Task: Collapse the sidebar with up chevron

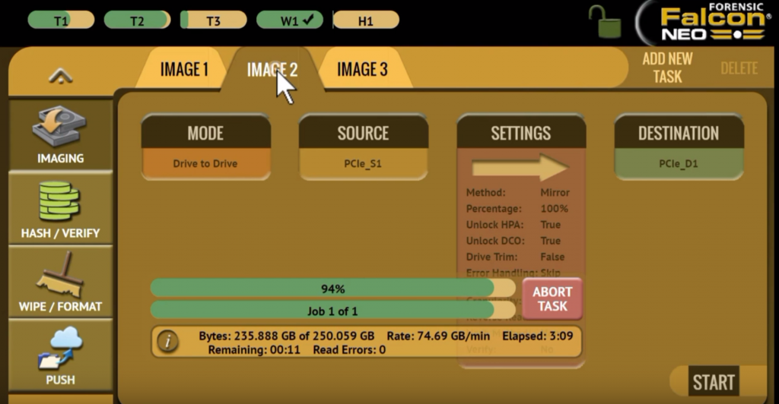Action: click(60, 75)
